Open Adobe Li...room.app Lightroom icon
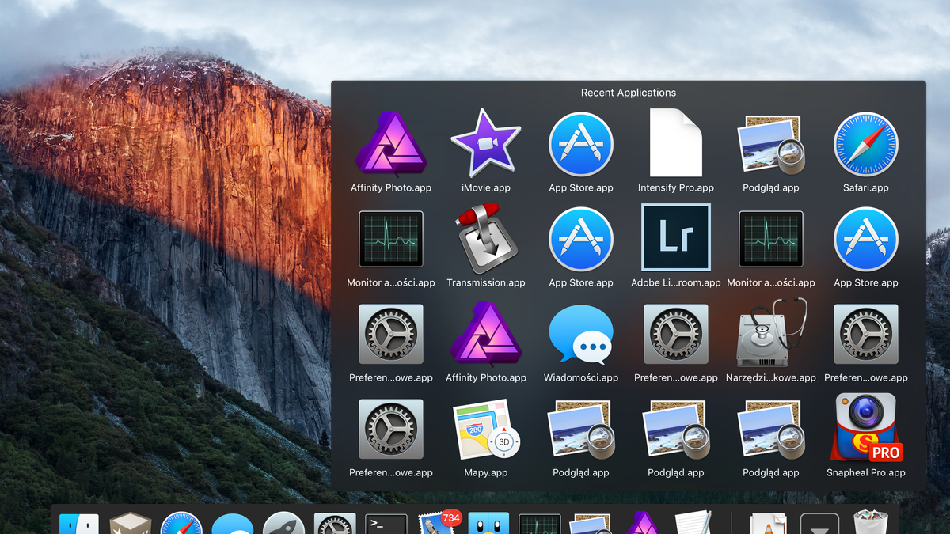 (x=676, y=238)
